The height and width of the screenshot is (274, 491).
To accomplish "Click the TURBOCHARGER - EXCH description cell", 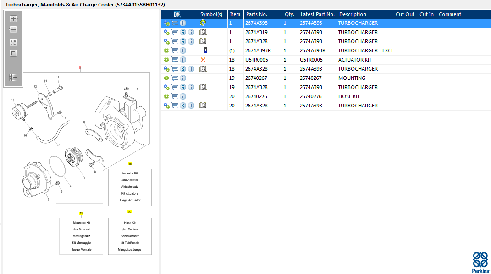I will (365, 50).
